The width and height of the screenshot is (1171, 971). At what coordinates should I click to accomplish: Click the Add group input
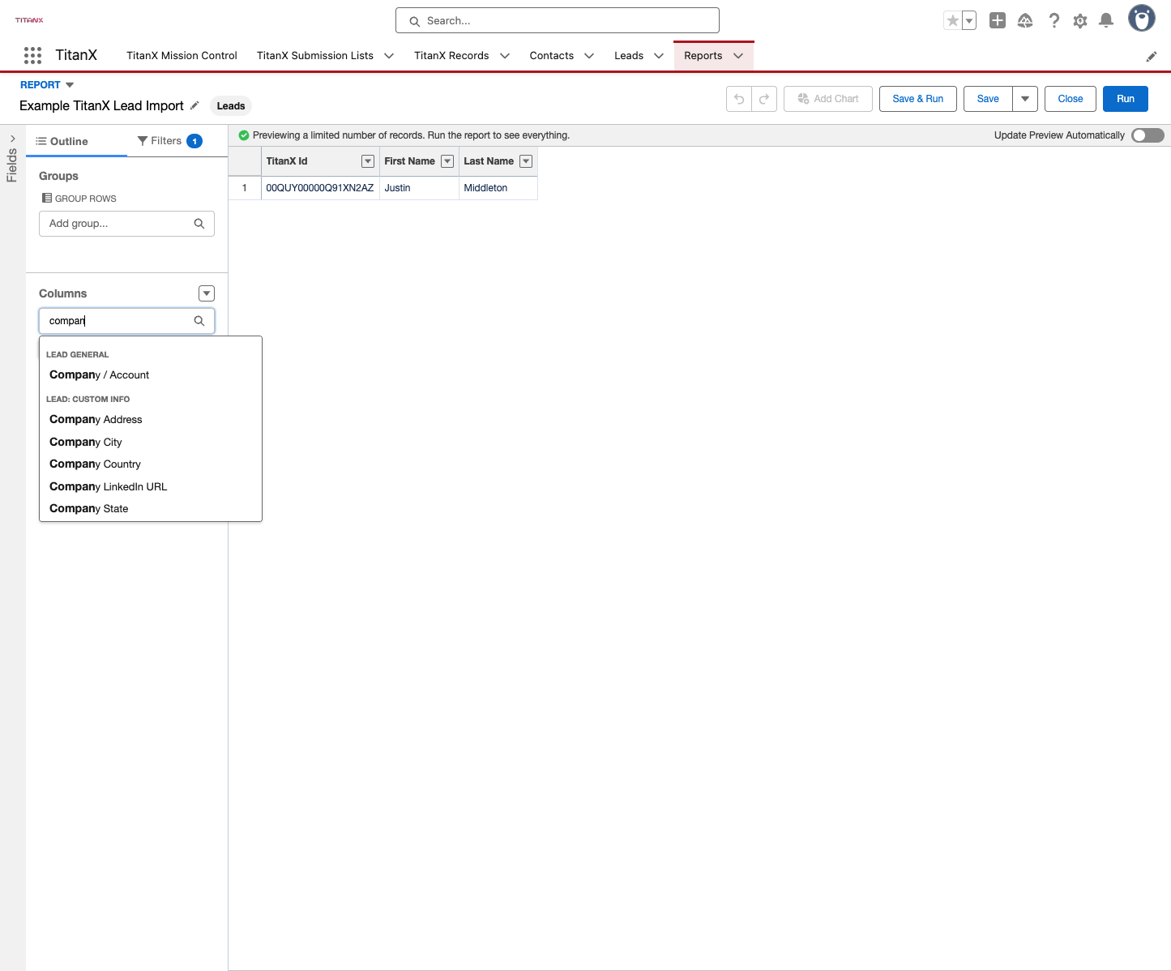126,224
